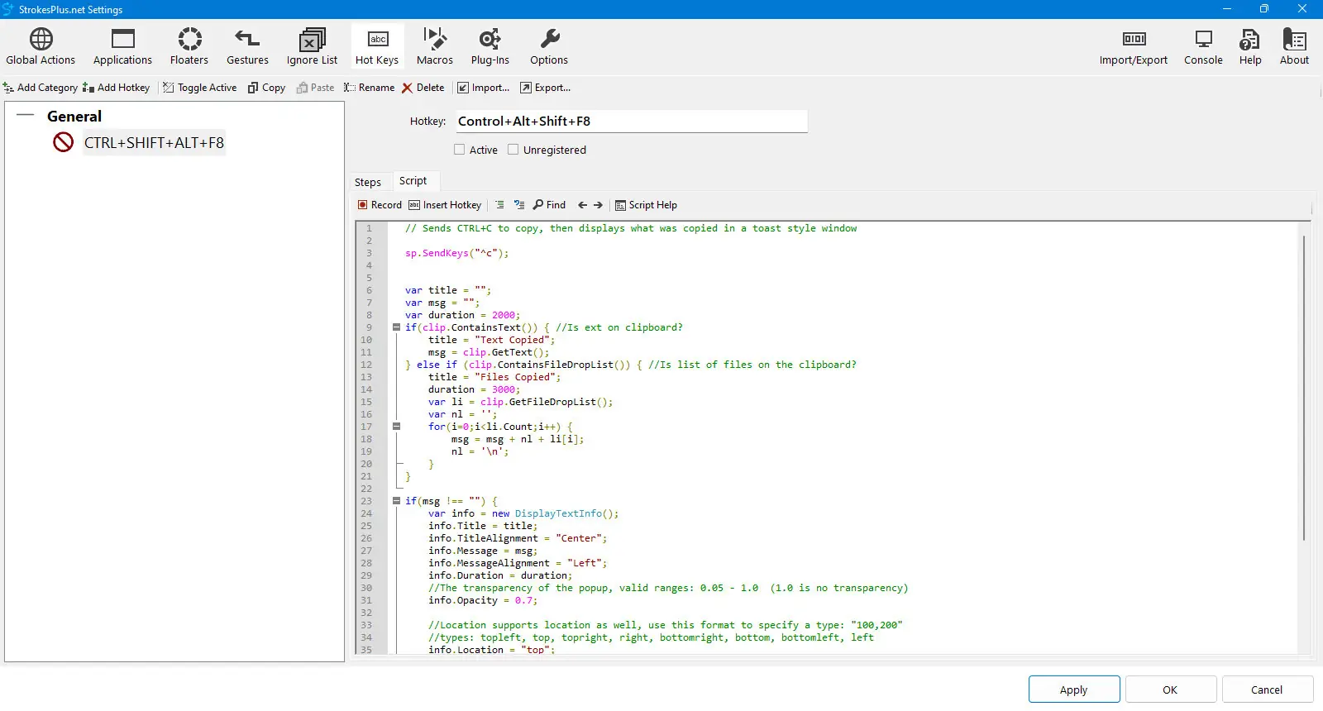Check the Unregistered checkbox
The height and width of the screenshot is (711, 1323).
[513, 150]
